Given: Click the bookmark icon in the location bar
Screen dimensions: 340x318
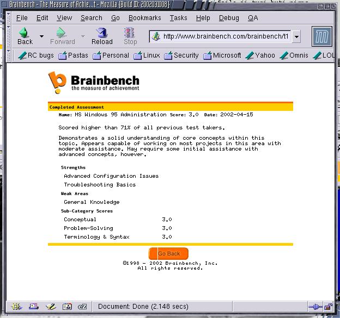Looking at the screenshot, I should [x=156, y=36].
